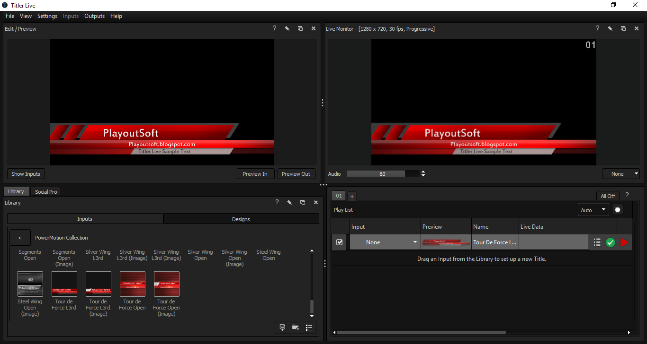Undock the Edit / Preview panel window

click(300, 28)
